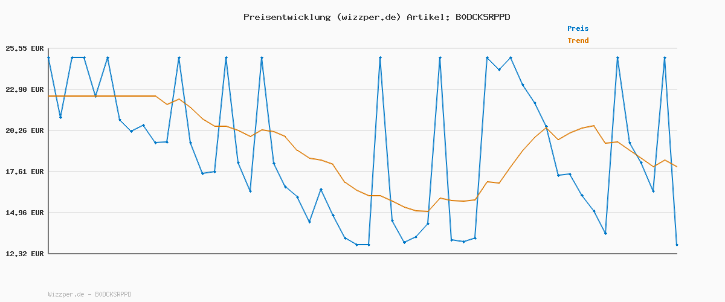Image resolution: width=725 pixels, height=302 pixels.
Task: Click the 22.90 EUR y-axis label
Action: [x=25, y=89]
